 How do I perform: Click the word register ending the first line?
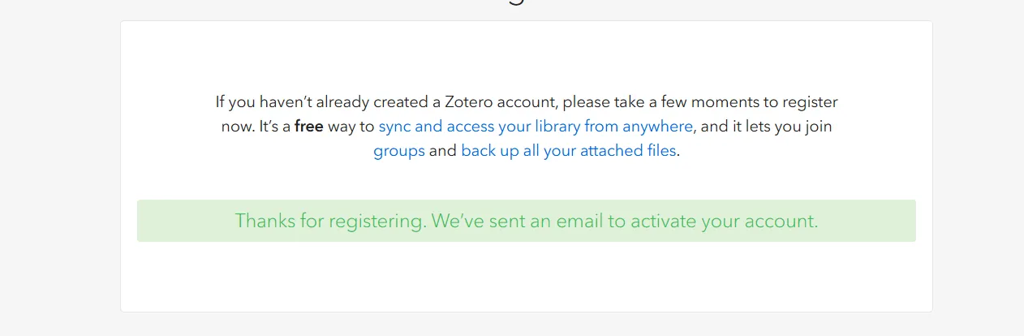[811, 102]
